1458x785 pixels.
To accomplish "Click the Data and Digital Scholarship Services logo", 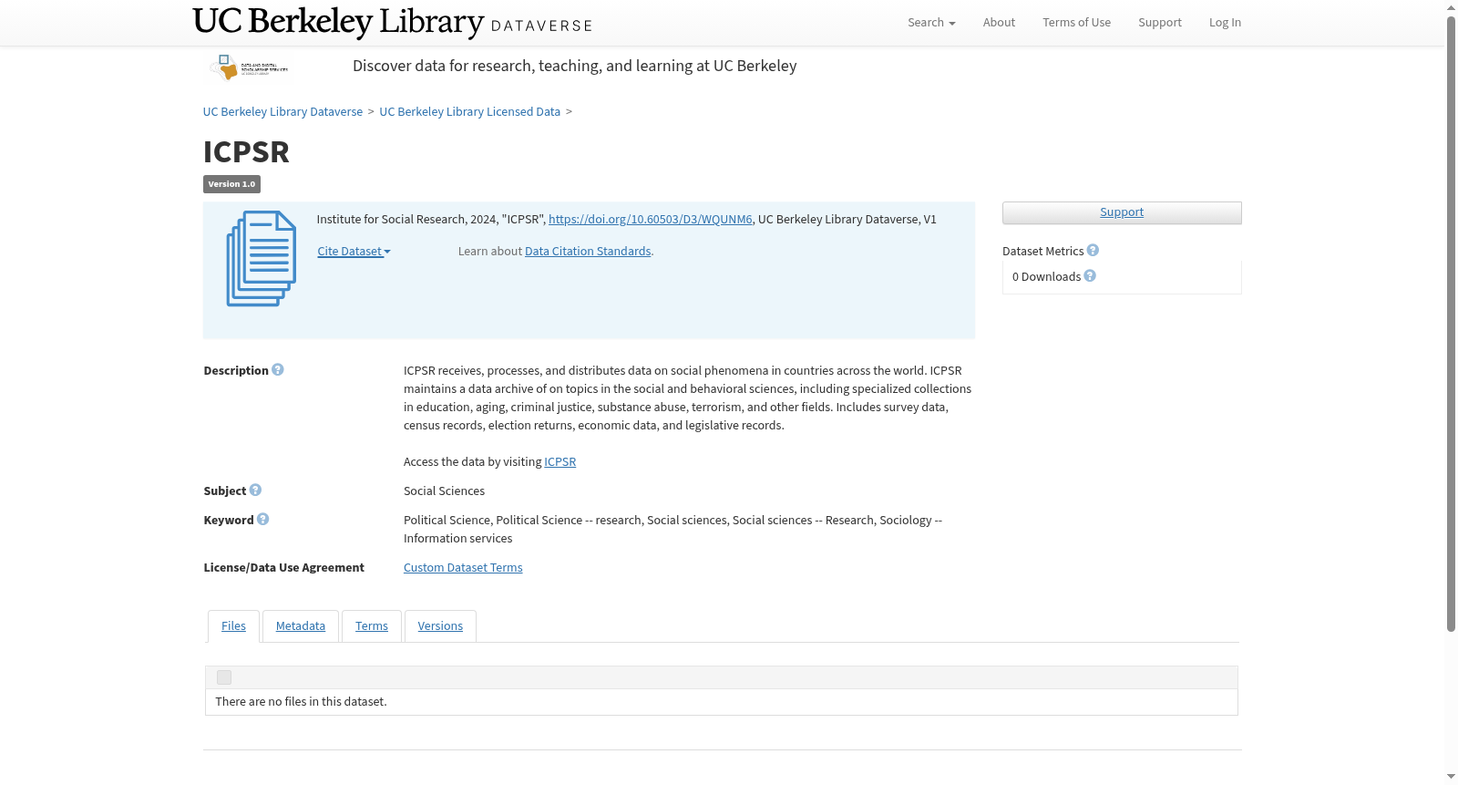I will click(249, 67).
